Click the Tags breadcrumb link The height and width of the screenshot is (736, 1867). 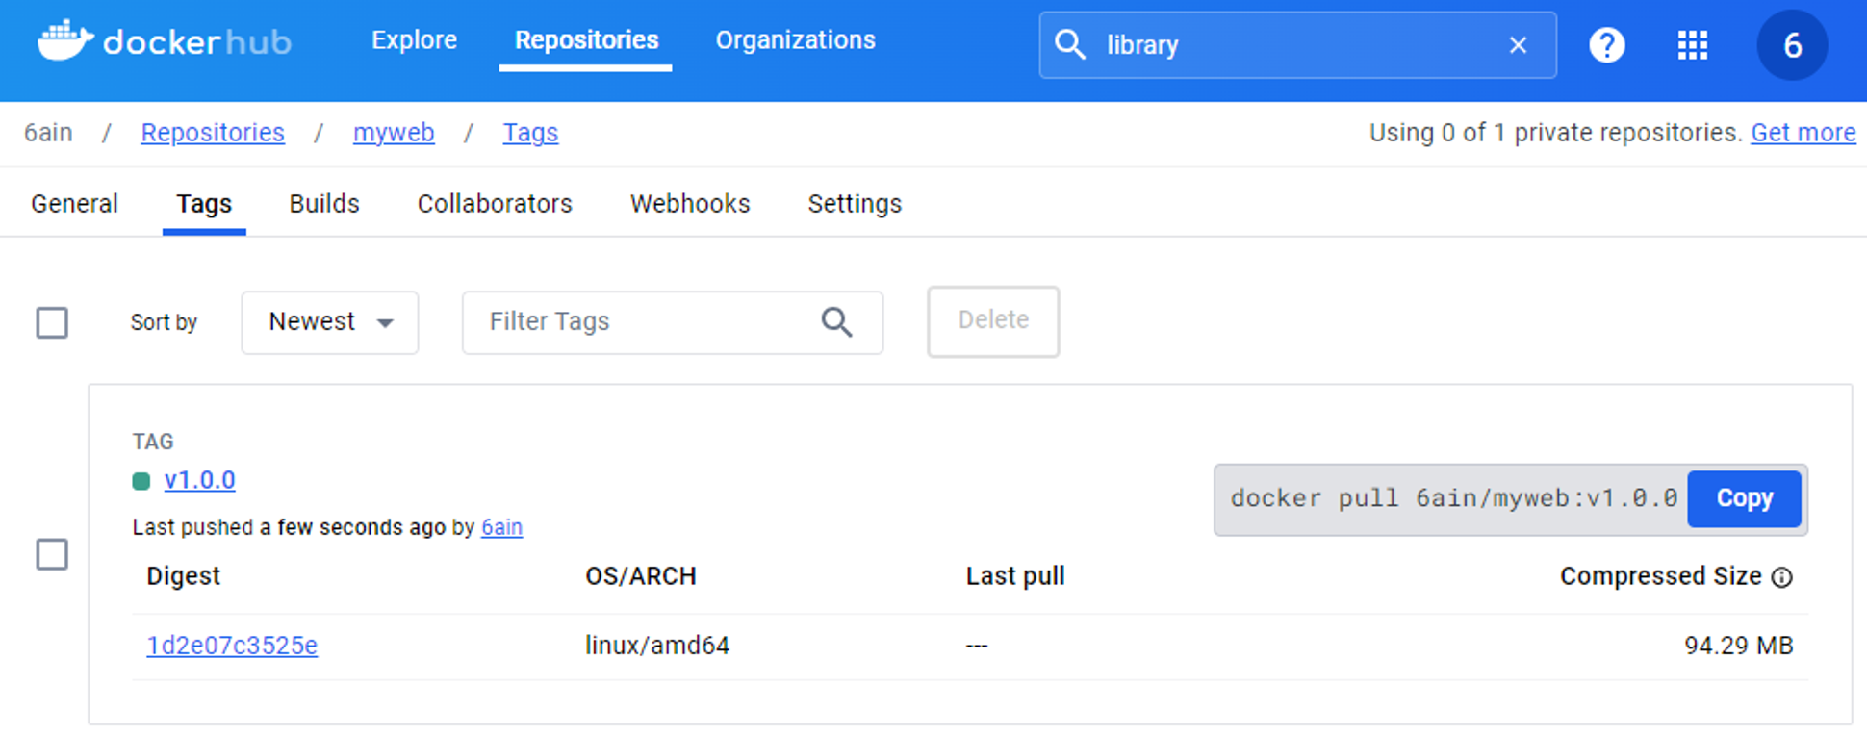[530, 133]
